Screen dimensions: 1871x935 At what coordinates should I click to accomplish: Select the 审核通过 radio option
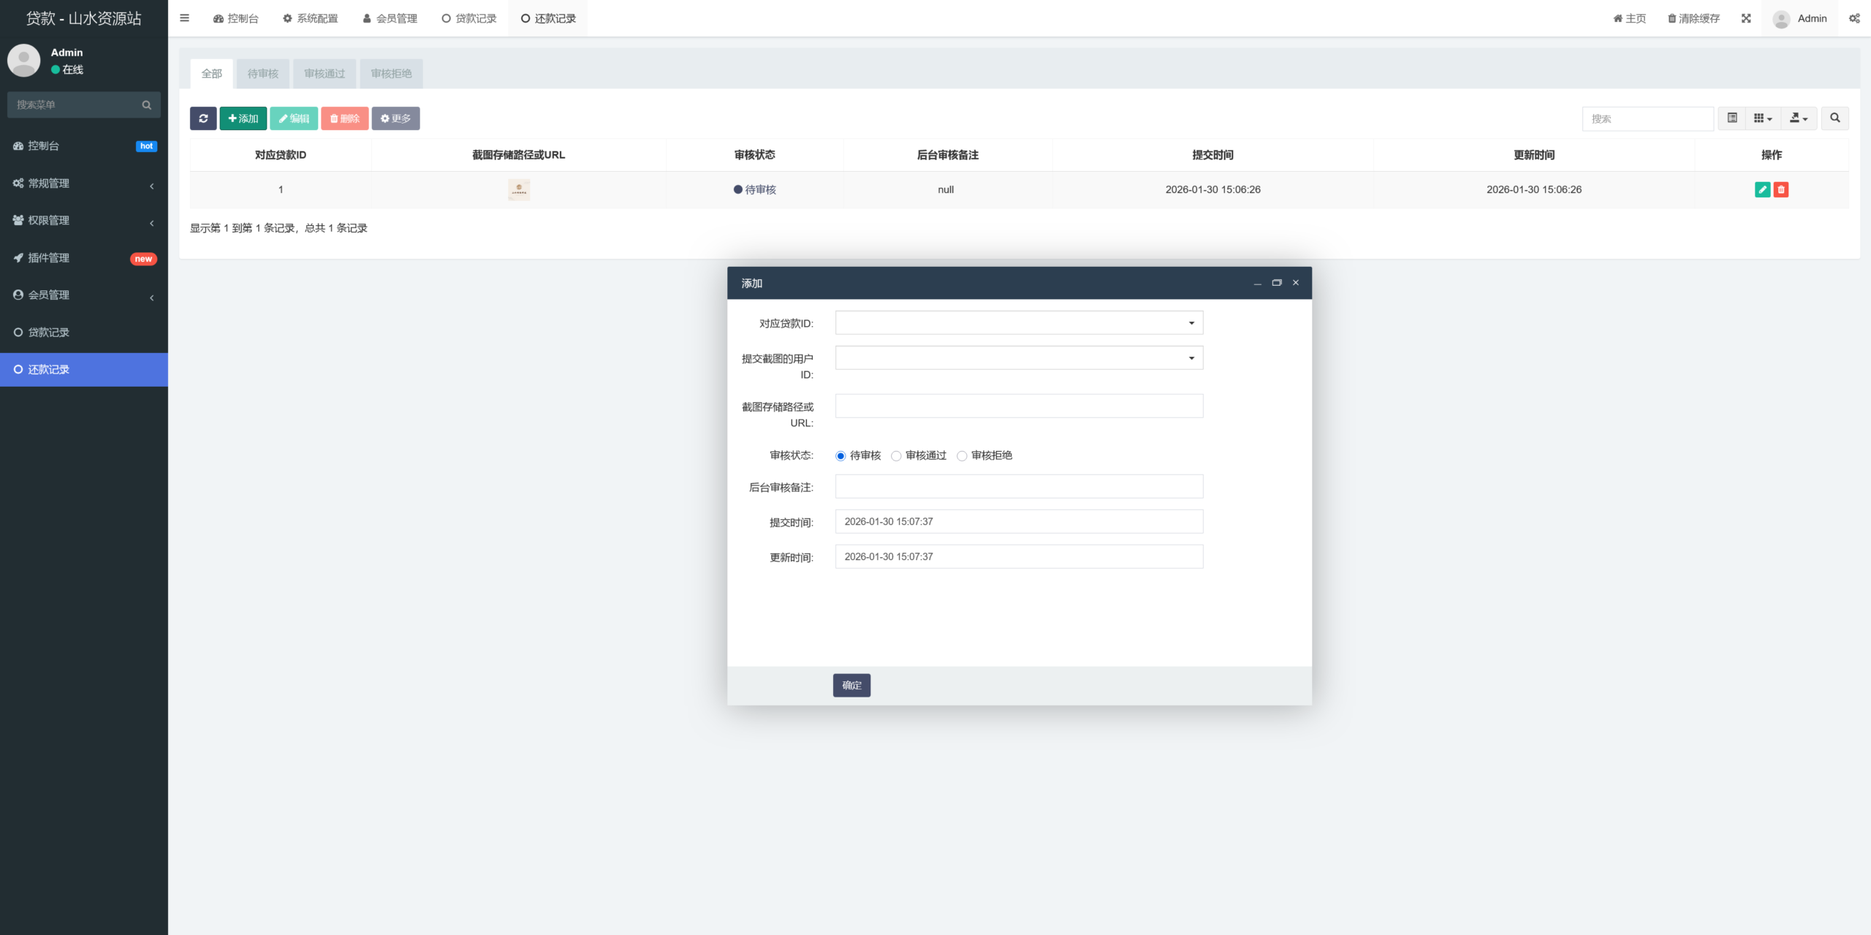pyautogui.click(x=896, y=456)
